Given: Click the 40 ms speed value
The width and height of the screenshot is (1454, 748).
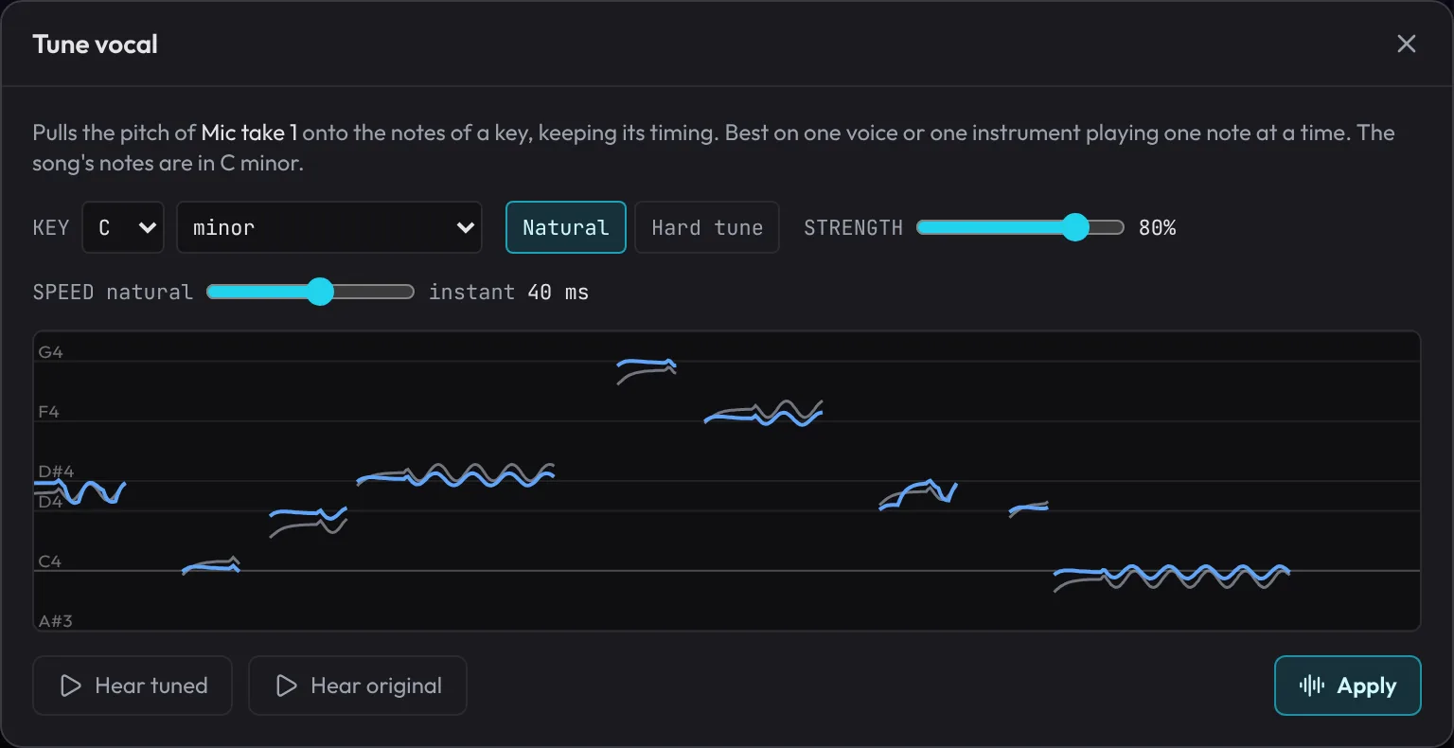Looking at the screenshot, I should pos(558,292).
